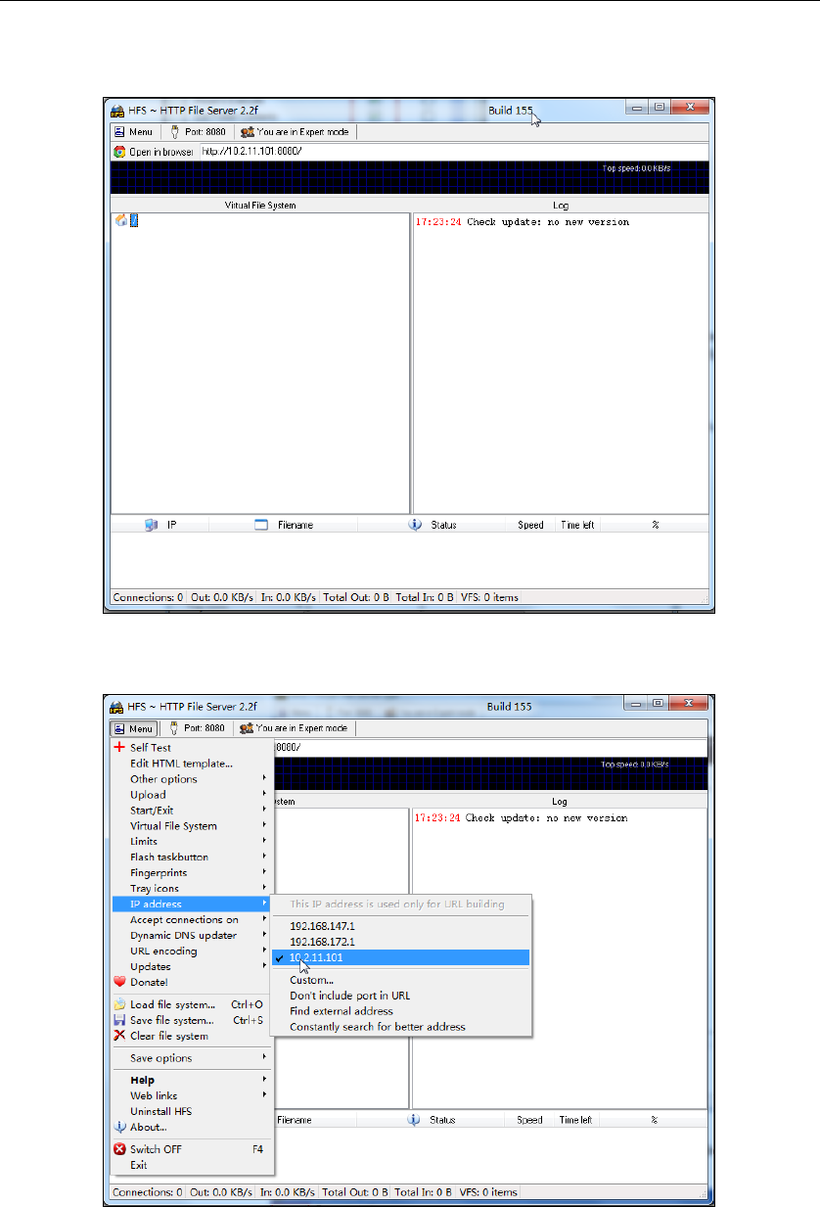The image size is (820, 1207).
Task: Expand the Dynamic DNS updater submenu
Action: click(x=192, y=935)
